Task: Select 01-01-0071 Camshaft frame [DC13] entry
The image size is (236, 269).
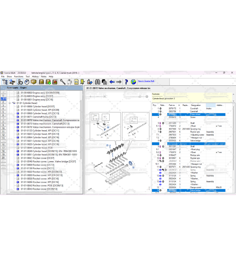Action: 38,117
